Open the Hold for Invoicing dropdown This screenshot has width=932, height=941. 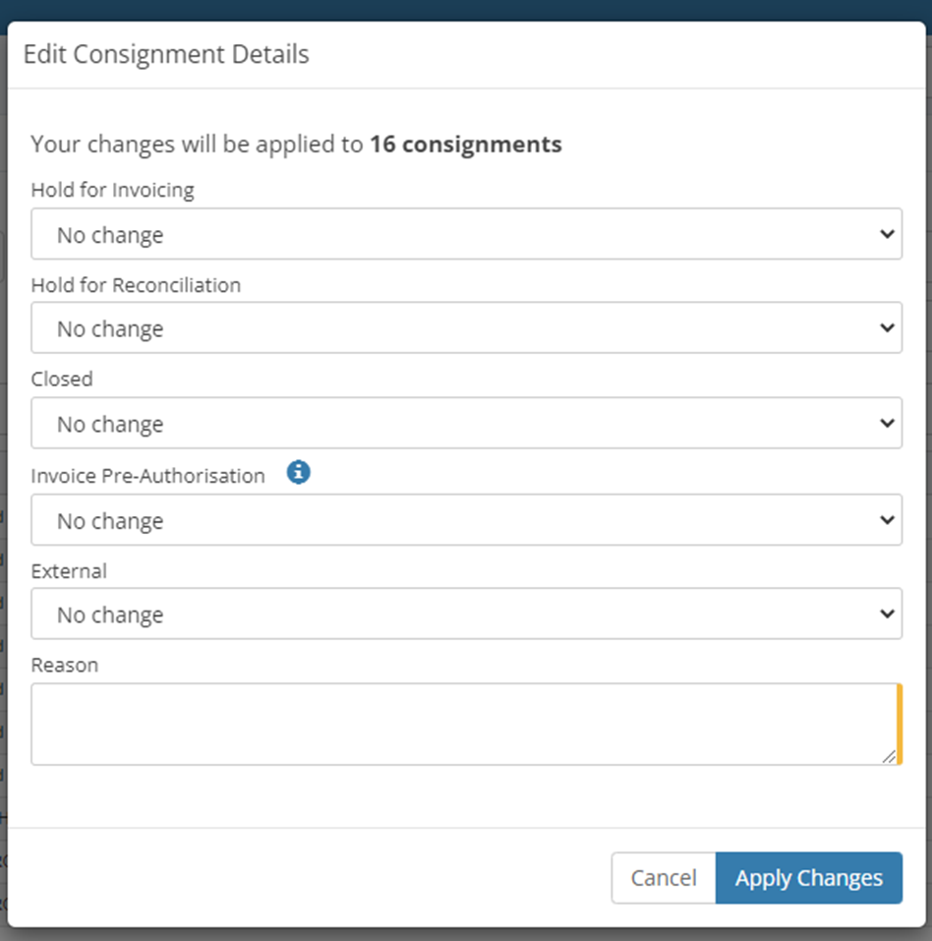pos(466,235)
